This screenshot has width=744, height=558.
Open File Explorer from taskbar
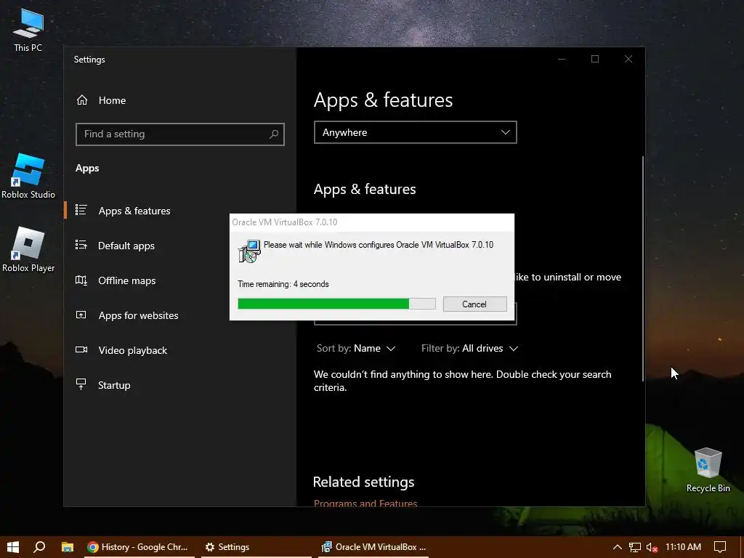click(x=68, y=547)
